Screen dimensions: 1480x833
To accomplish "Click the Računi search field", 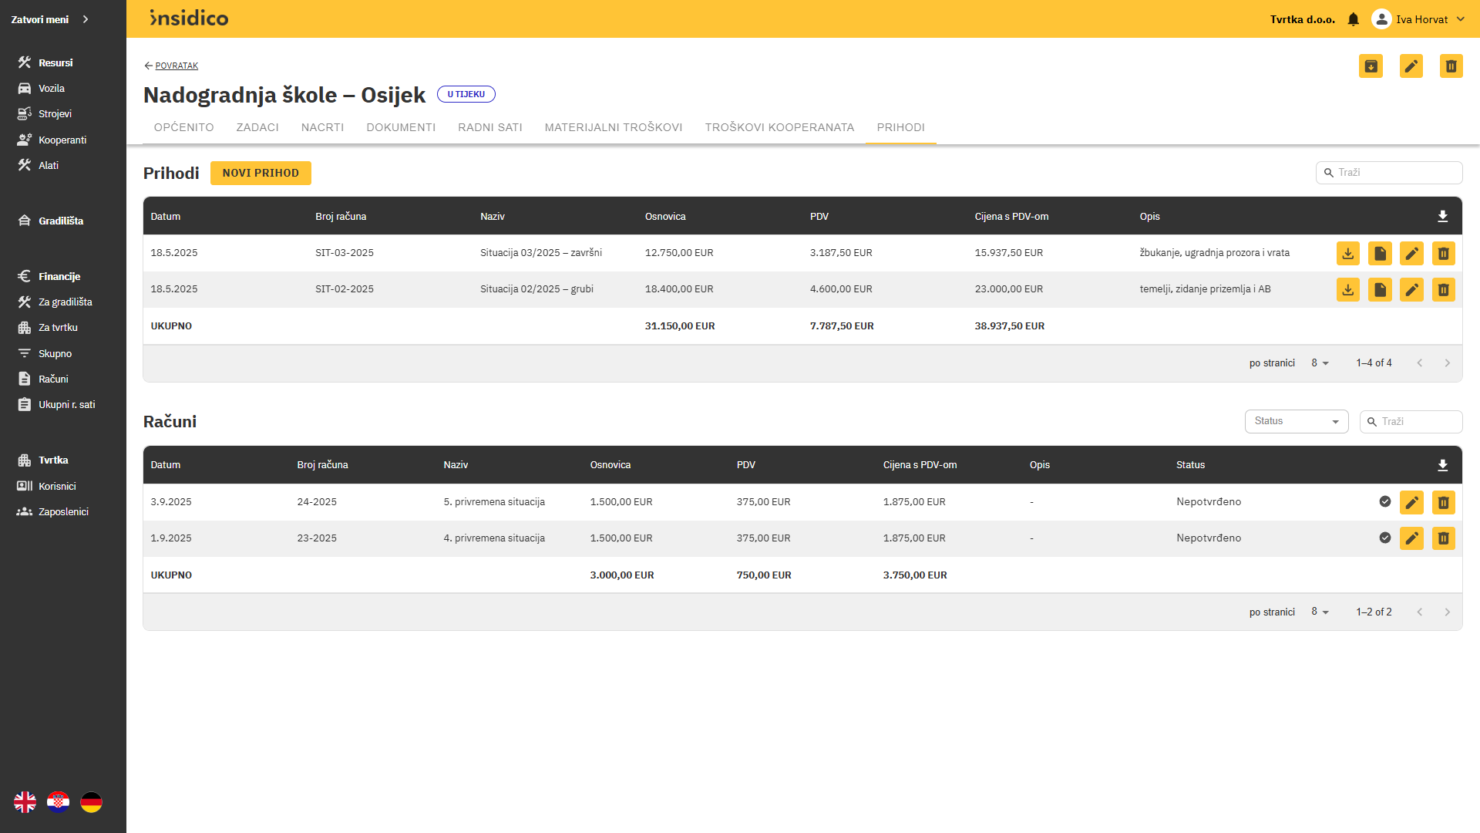I will (x=1418, y=422).
